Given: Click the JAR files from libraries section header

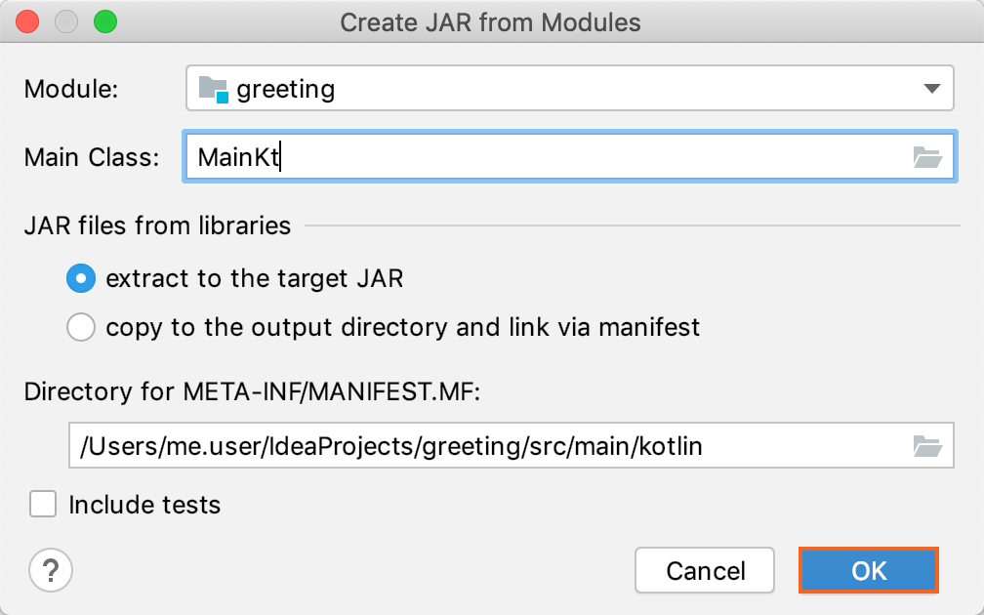Looking at the screenshot, I should point(156,225).
